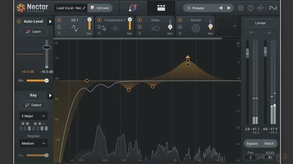The image size is (293, 164).
Task: Adjust Compressor 1 Mix slider
Action: [x=130, y=24]
